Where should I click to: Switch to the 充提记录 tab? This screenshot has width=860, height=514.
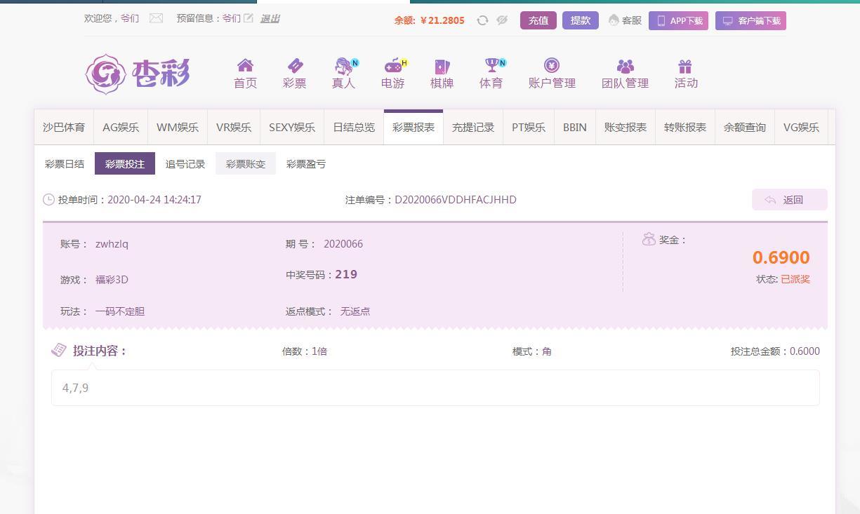click(473, 128)
